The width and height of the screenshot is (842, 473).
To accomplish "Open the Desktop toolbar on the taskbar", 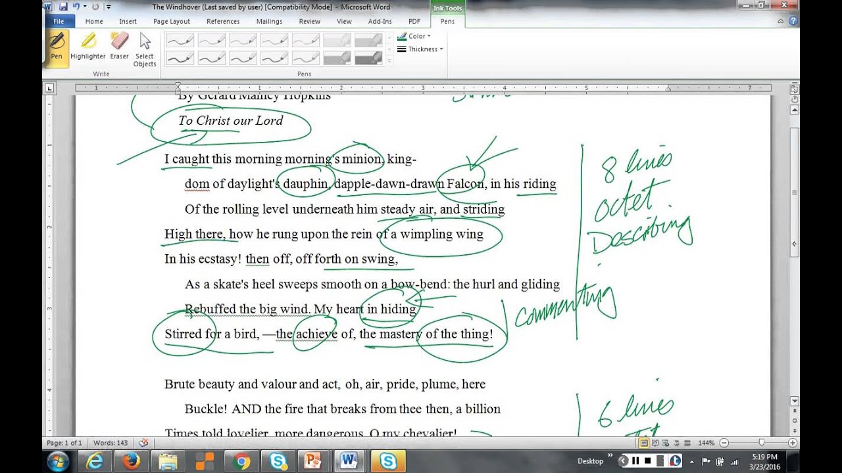I will [x=590, y=461].
